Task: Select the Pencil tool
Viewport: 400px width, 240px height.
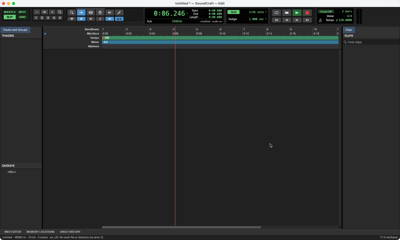Action: pos(119,13)
